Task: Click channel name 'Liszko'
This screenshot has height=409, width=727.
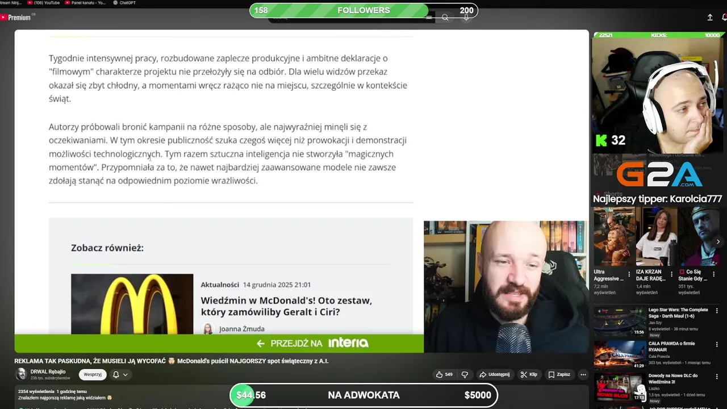Action: [655, 389]
